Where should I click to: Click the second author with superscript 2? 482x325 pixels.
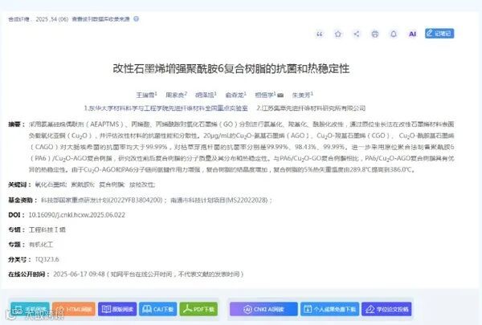[x=175, y=95]
